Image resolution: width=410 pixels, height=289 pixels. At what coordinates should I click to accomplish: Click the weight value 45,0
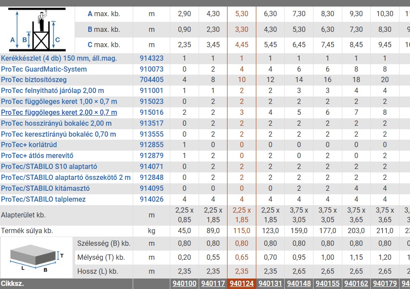184,231
